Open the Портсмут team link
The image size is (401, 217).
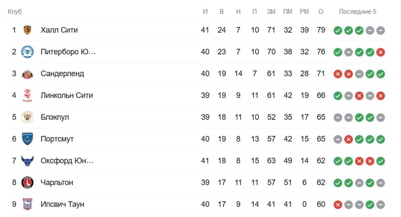click(x=57, y=139)
